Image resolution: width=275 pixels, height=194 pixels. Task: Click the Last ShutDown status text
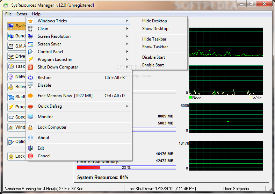point(162,189)
